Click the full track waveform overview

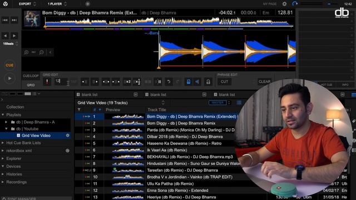tap(169, 22)
